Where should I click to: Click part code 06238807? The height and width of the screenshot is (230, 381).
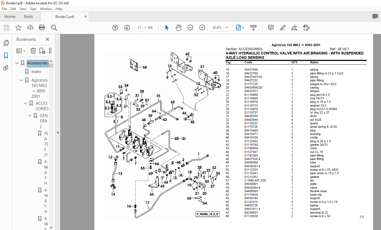pos(251,213)
